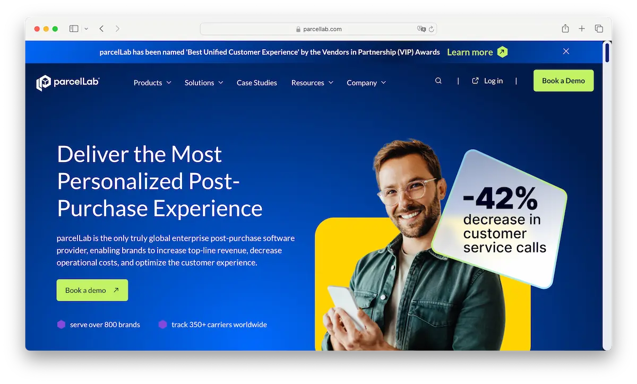Click the search magnifier icon in the navbar
This screenshot has height=384, width=637.
[x=438, y=81]
